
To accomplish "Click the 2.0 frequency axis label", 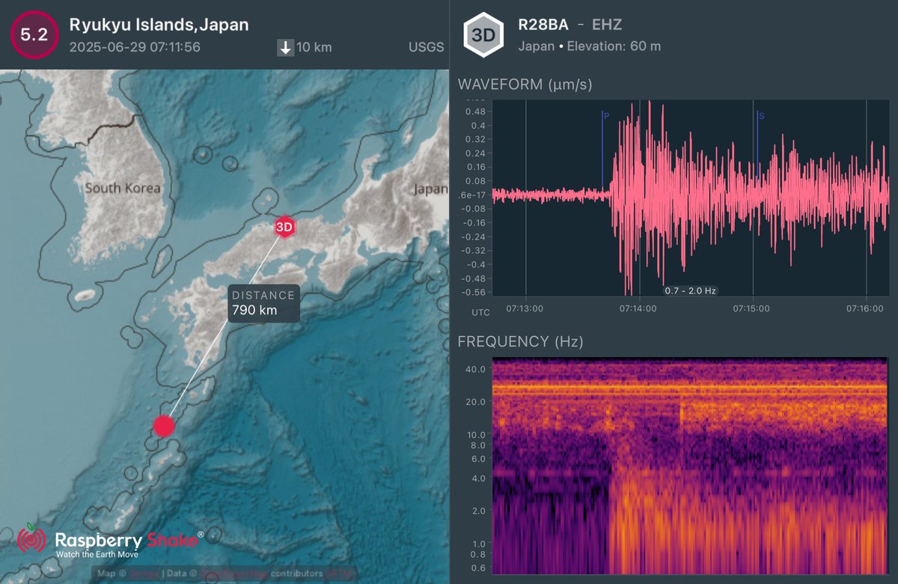I will [x=480, y=511].
